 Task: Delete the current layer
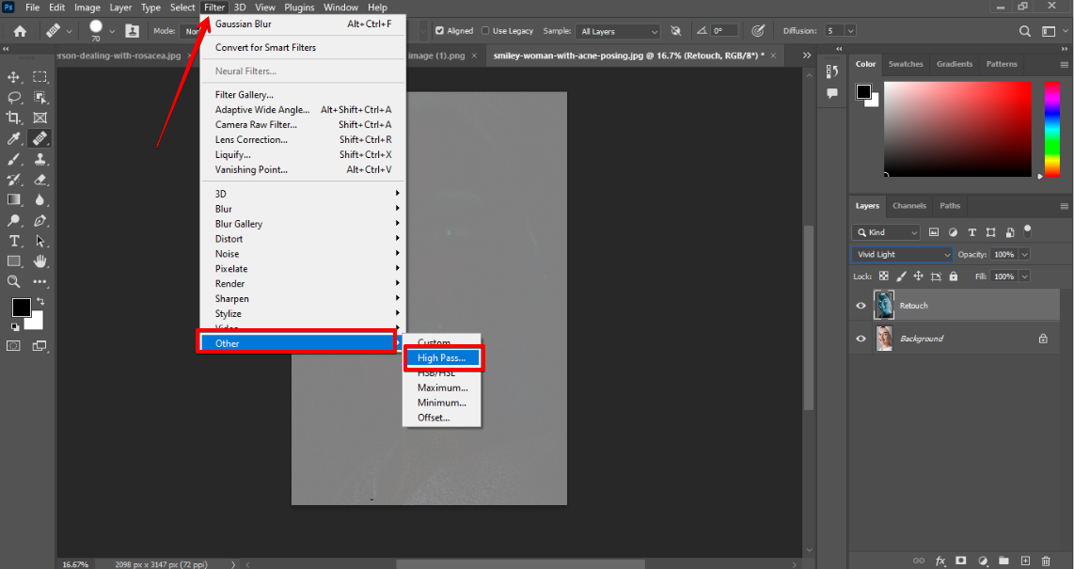click(x=1045, y=561)
